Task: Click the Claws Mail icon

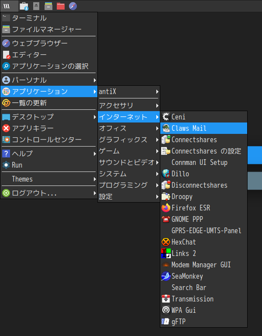Action: pos(166,128)
